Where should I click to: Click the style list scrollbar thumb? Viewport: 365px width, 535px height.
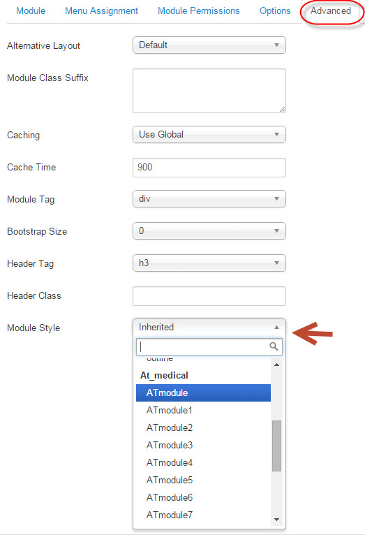coord(277,446)
